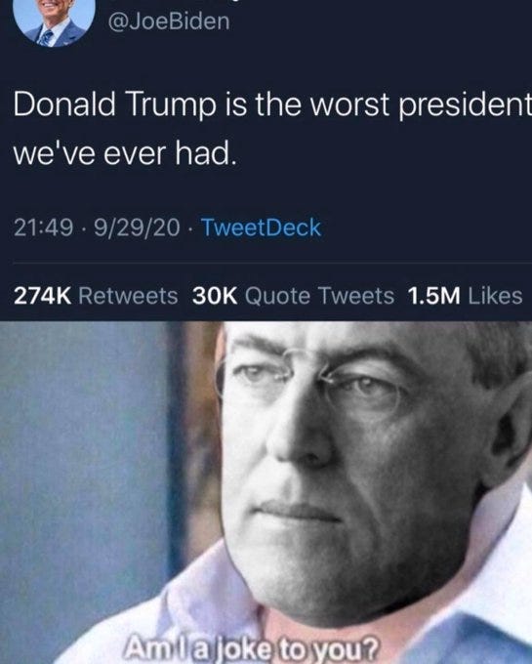Image resolution: width=532 pixels, height=664 pixels.
Task: Tap the man's ear in the photo
Action: pyautogui.click(x=508, y=428)
